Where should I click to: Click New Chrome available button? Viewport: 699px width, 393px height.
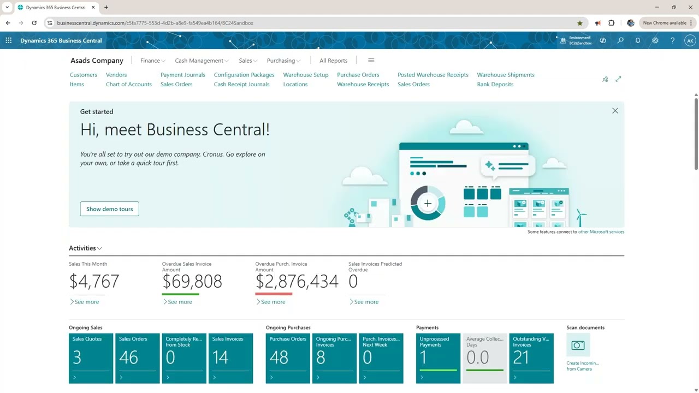pyautogui.click(x=667, y=23)
